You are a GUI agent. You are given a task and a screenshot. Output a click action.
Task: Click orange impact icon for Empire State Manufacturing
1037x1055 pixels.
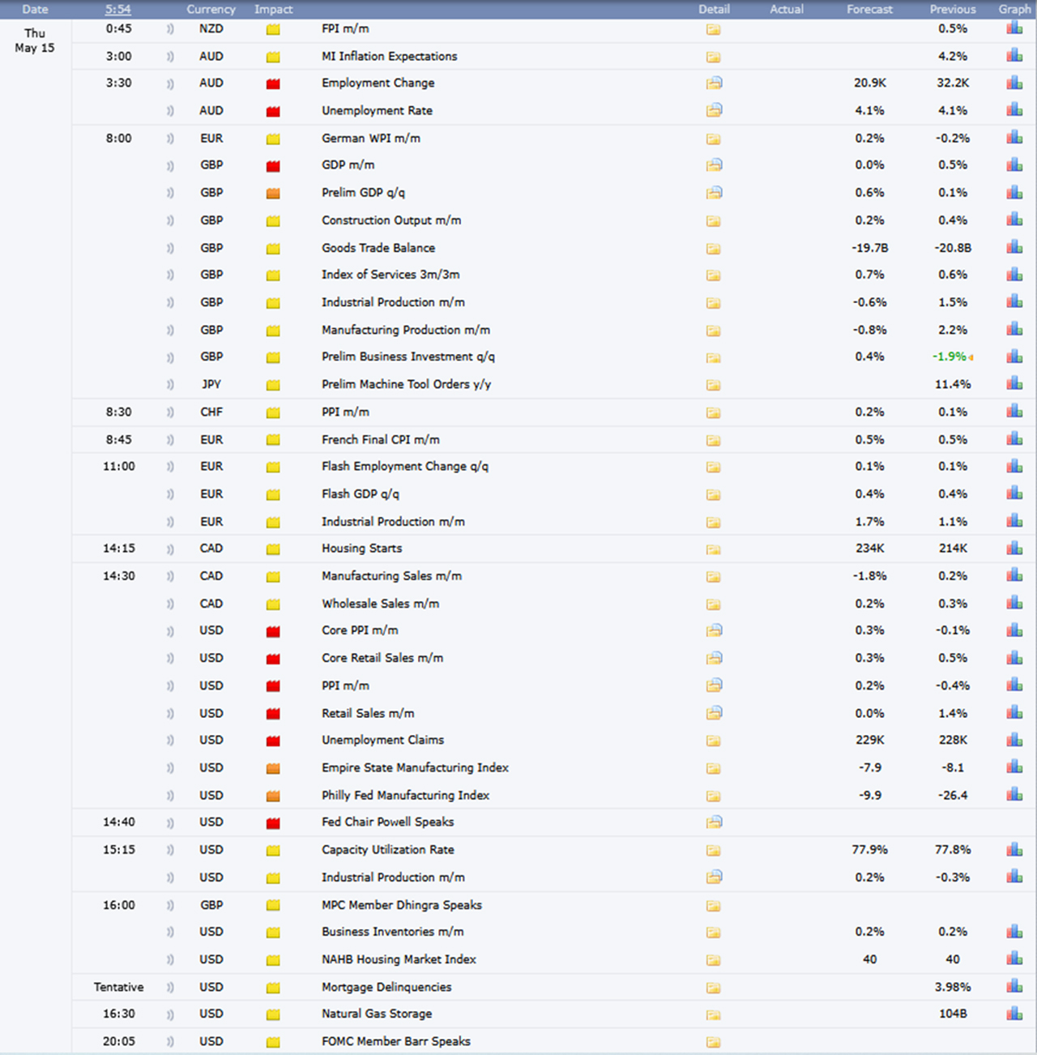click(273, 768)
